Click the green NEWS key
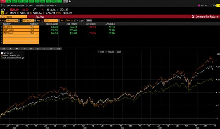The width and height of the screenshot is (220, 129). click(x=20, y=1)
